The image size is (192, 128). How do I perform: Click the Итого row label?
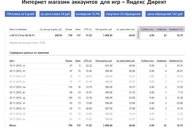[x=13, y=125]
